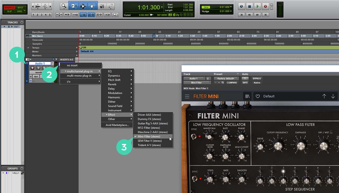Open the multi-mono plug-in submenu
This screenshot has height=193, width=339.
(81, 76)
